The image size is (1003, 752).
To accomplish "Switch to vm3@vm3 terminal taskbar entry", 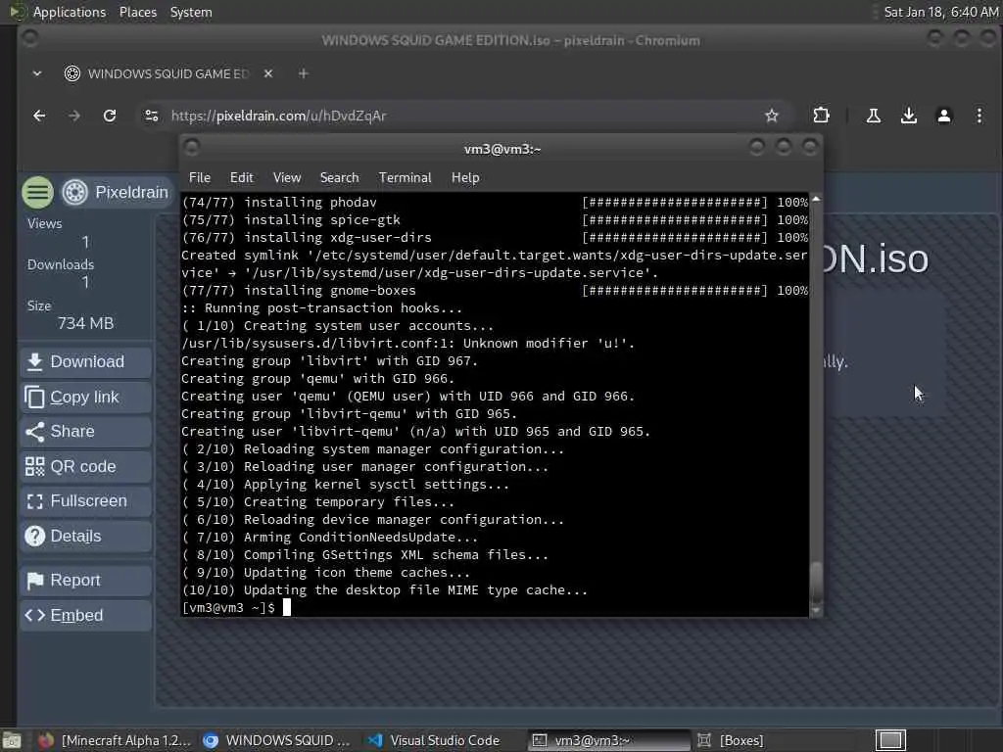I will (x=610, y=740).
